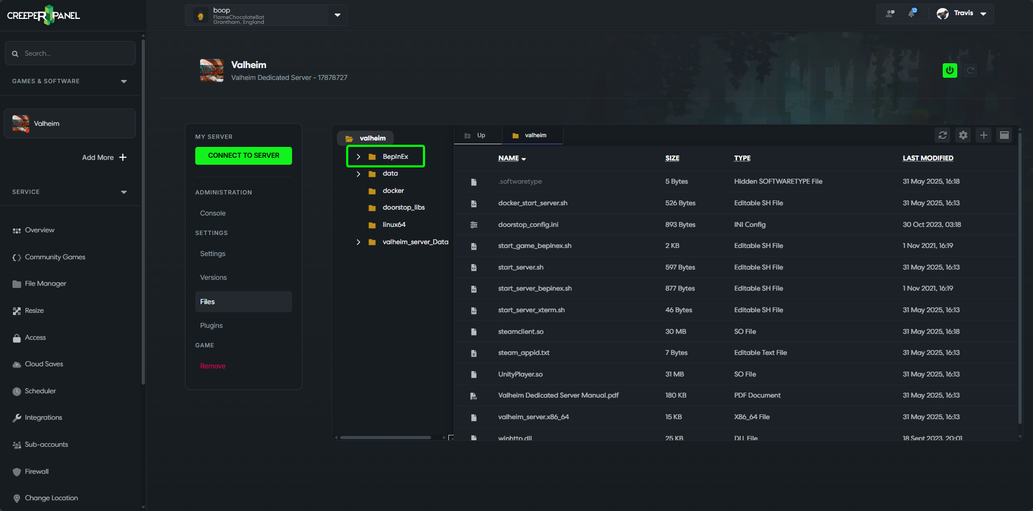1033x511 pixels.
Task: Open the friends icon in top bar
Action: (890, 14)
